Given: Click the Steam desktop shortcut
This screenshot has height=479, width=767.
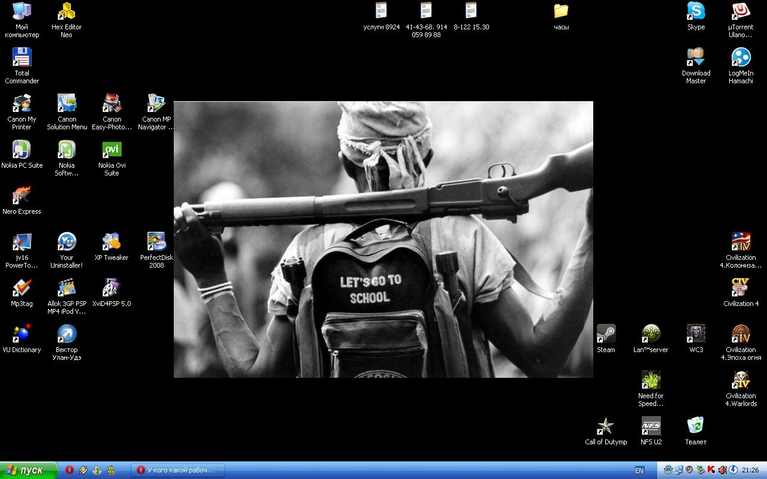Looking at the screenshot, I should (606, 334).
